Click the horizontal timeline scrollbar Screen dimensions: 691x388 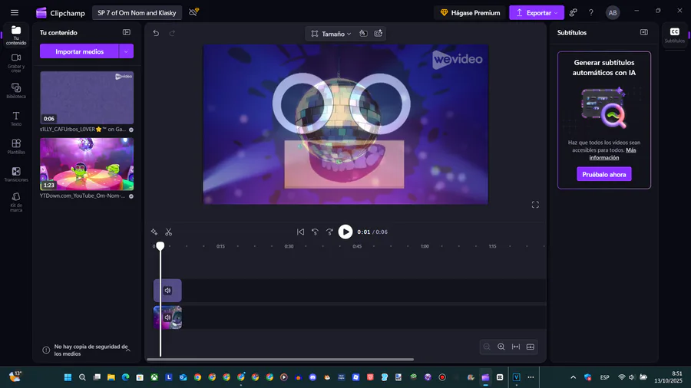280,360
